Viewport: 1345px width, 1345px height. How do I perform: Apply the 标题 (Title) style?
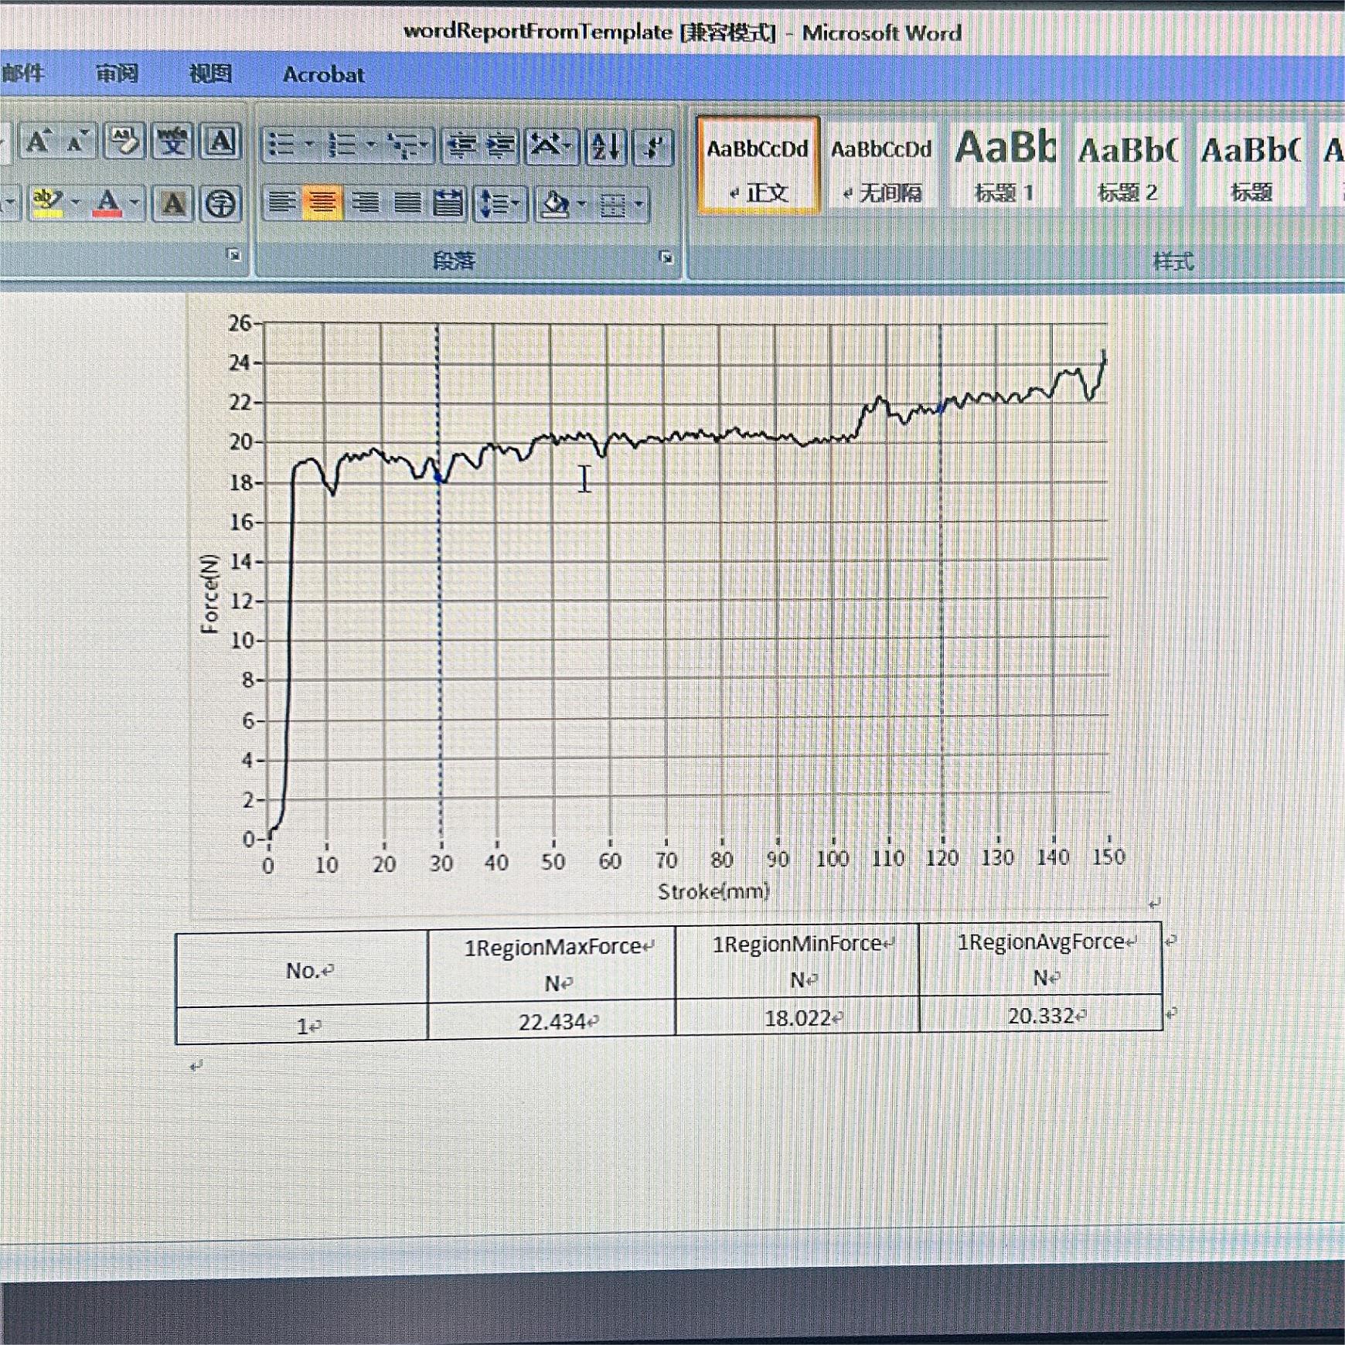(x=1251, y=167)
